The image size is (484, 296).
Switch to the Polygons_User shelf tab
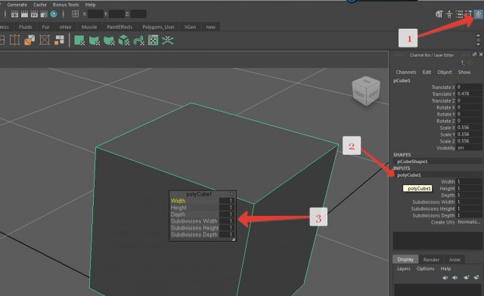coord(158,27)
